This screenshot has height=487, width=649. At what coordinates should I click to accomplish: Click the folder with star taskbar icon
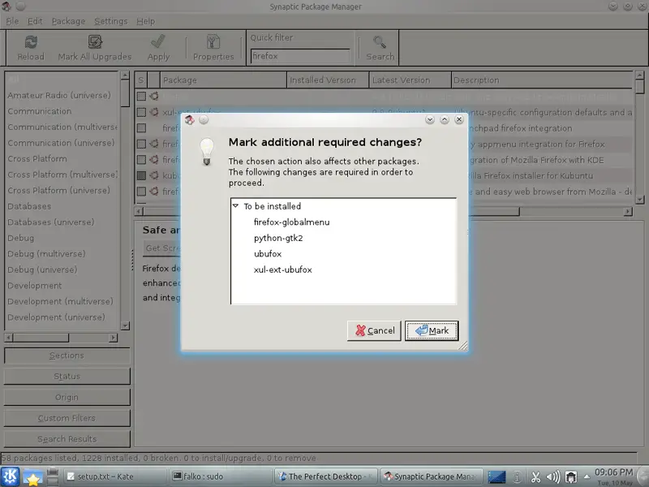click(x=32, y=477)
